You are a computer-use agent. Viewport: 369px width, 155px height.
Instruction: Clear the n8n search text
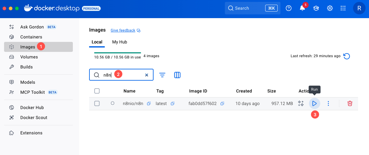(x=147, y=75)
